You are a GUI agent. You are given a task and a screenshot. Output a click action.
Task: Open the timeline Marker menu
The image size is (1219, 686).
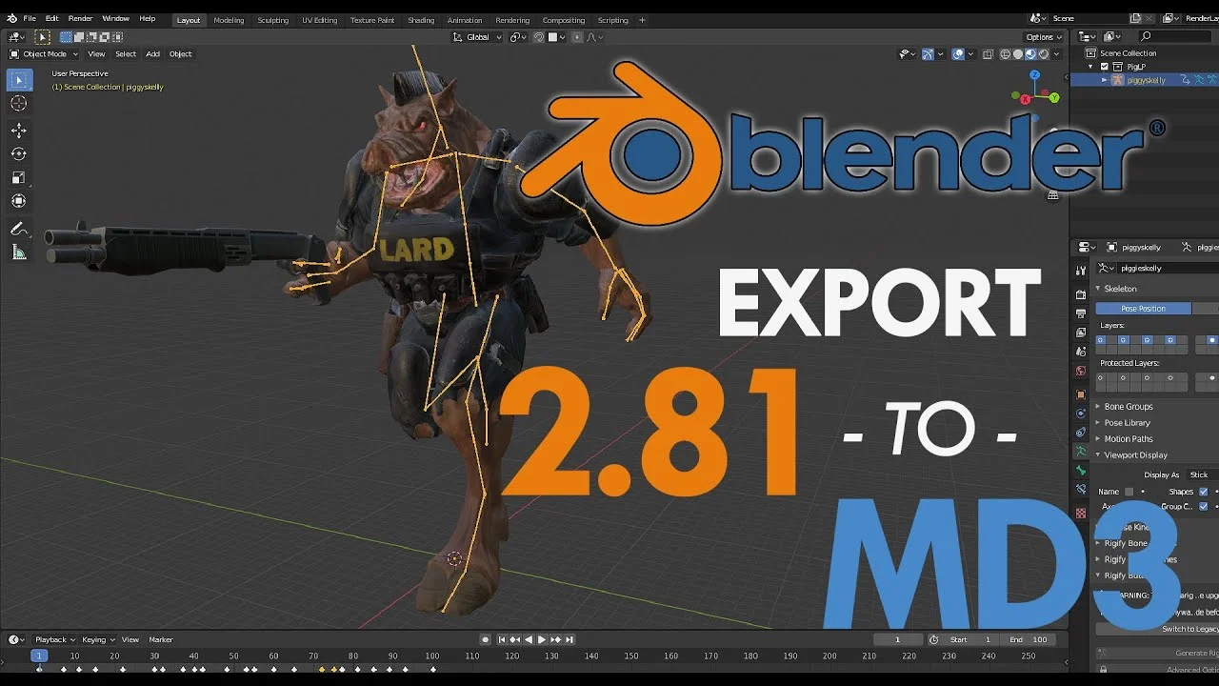(161, 640)
